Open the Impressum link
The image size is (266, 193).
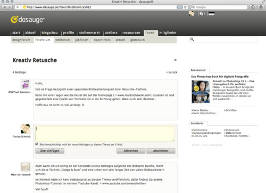tap(231, 130)
